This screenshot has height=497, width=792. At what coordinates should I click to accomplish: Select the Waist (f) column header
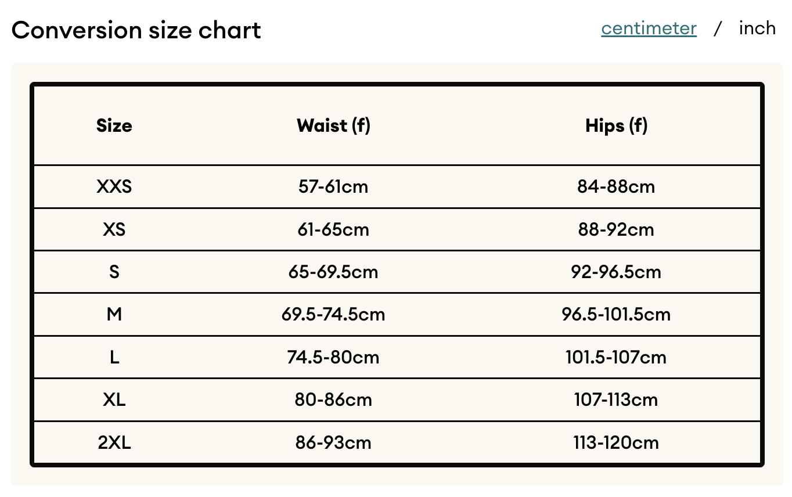coord(333,125)
